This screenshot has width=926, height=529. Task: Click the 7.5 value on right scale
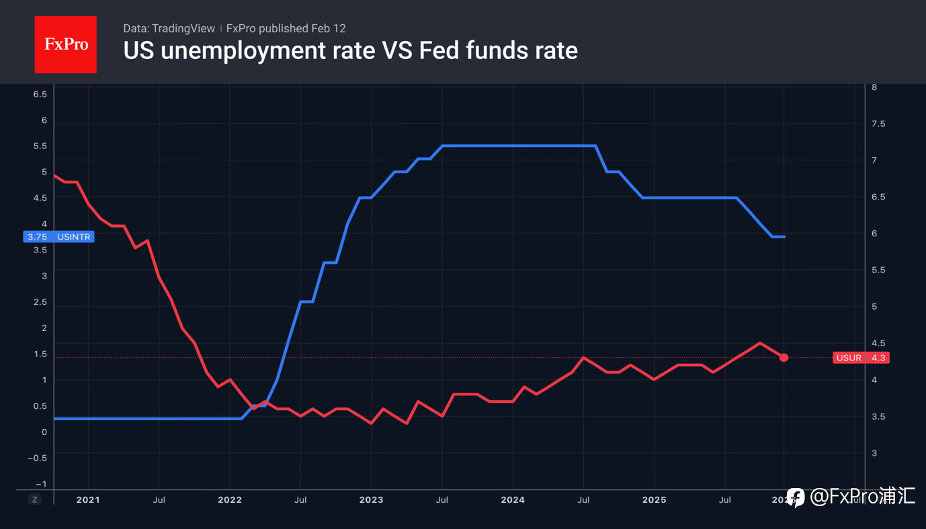[878, 124]
